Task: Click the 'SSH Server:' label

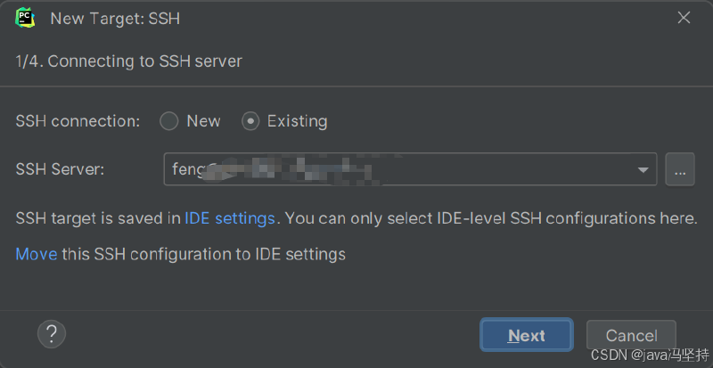Action: coord(60,169)
